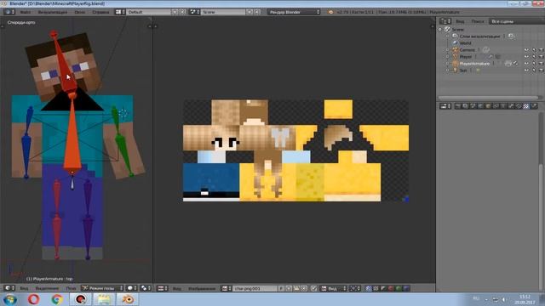Image resolution: width=545 pixels, height=306 pixels.
Task: Click the camera data icon in Camera row
Action: click(x=486, y=50)
